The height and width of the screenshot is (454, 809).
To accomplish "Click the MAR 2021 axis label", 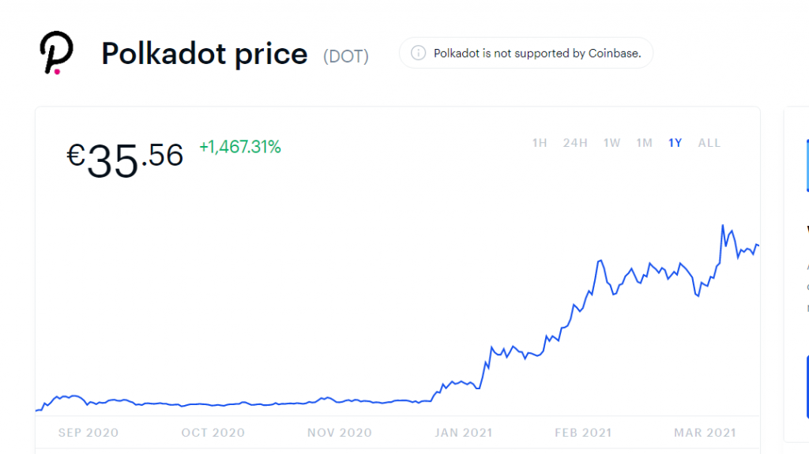I will [705, 433].
